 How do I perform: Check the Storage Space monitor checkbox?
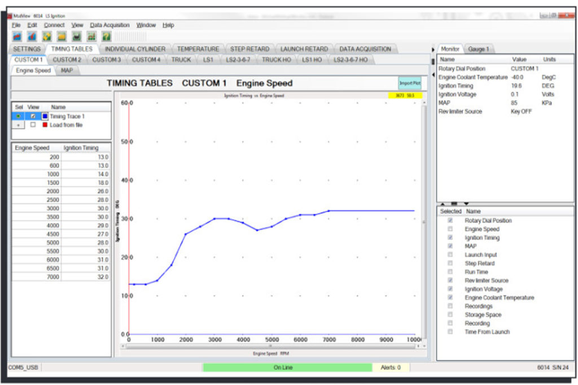[450, 315]
